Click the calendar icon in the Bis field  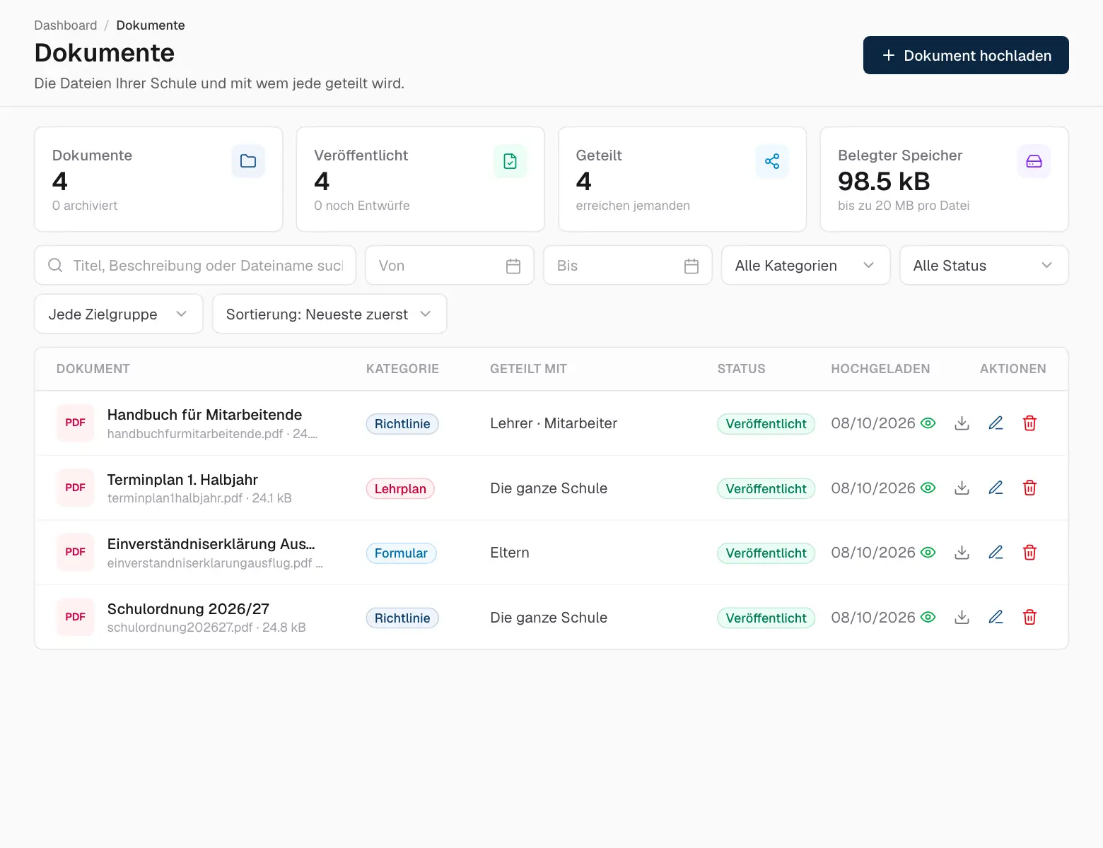[x=691, y=266]
